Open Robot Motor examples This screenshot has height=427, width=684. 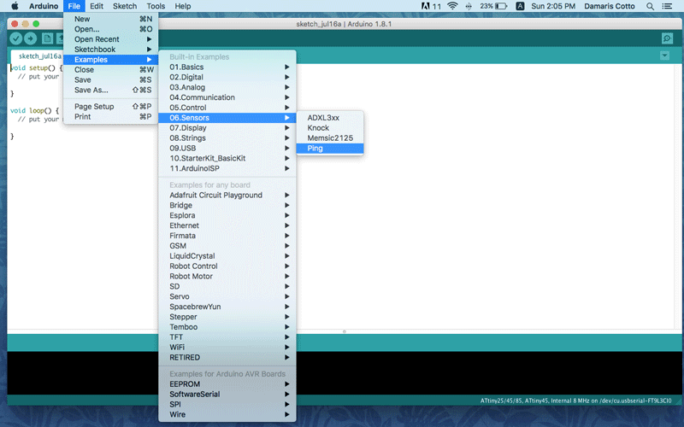[227, 276]
